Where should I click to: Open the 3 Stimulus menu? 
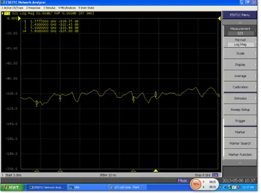[x=49, y=8]
